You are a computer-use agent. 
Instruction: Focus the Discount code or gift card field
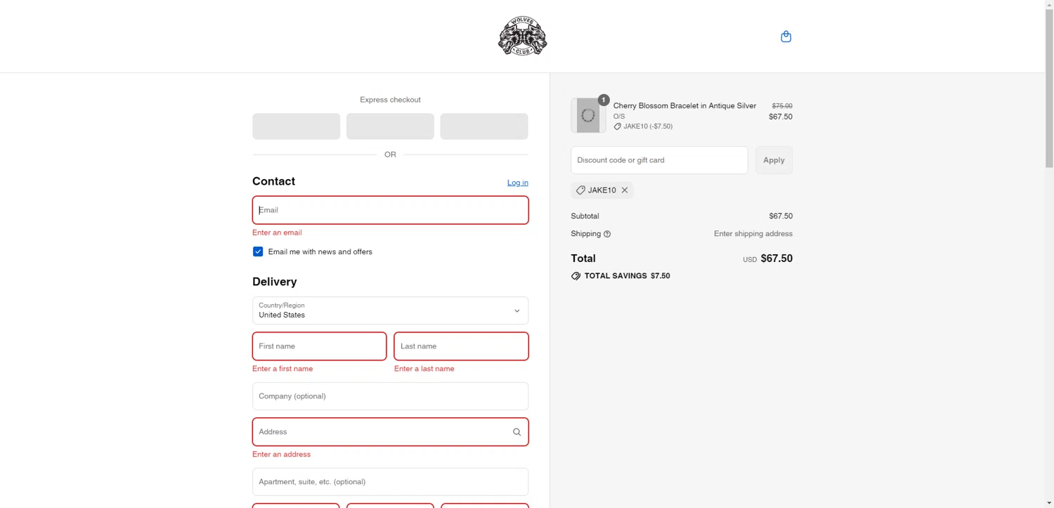point(659,160)
